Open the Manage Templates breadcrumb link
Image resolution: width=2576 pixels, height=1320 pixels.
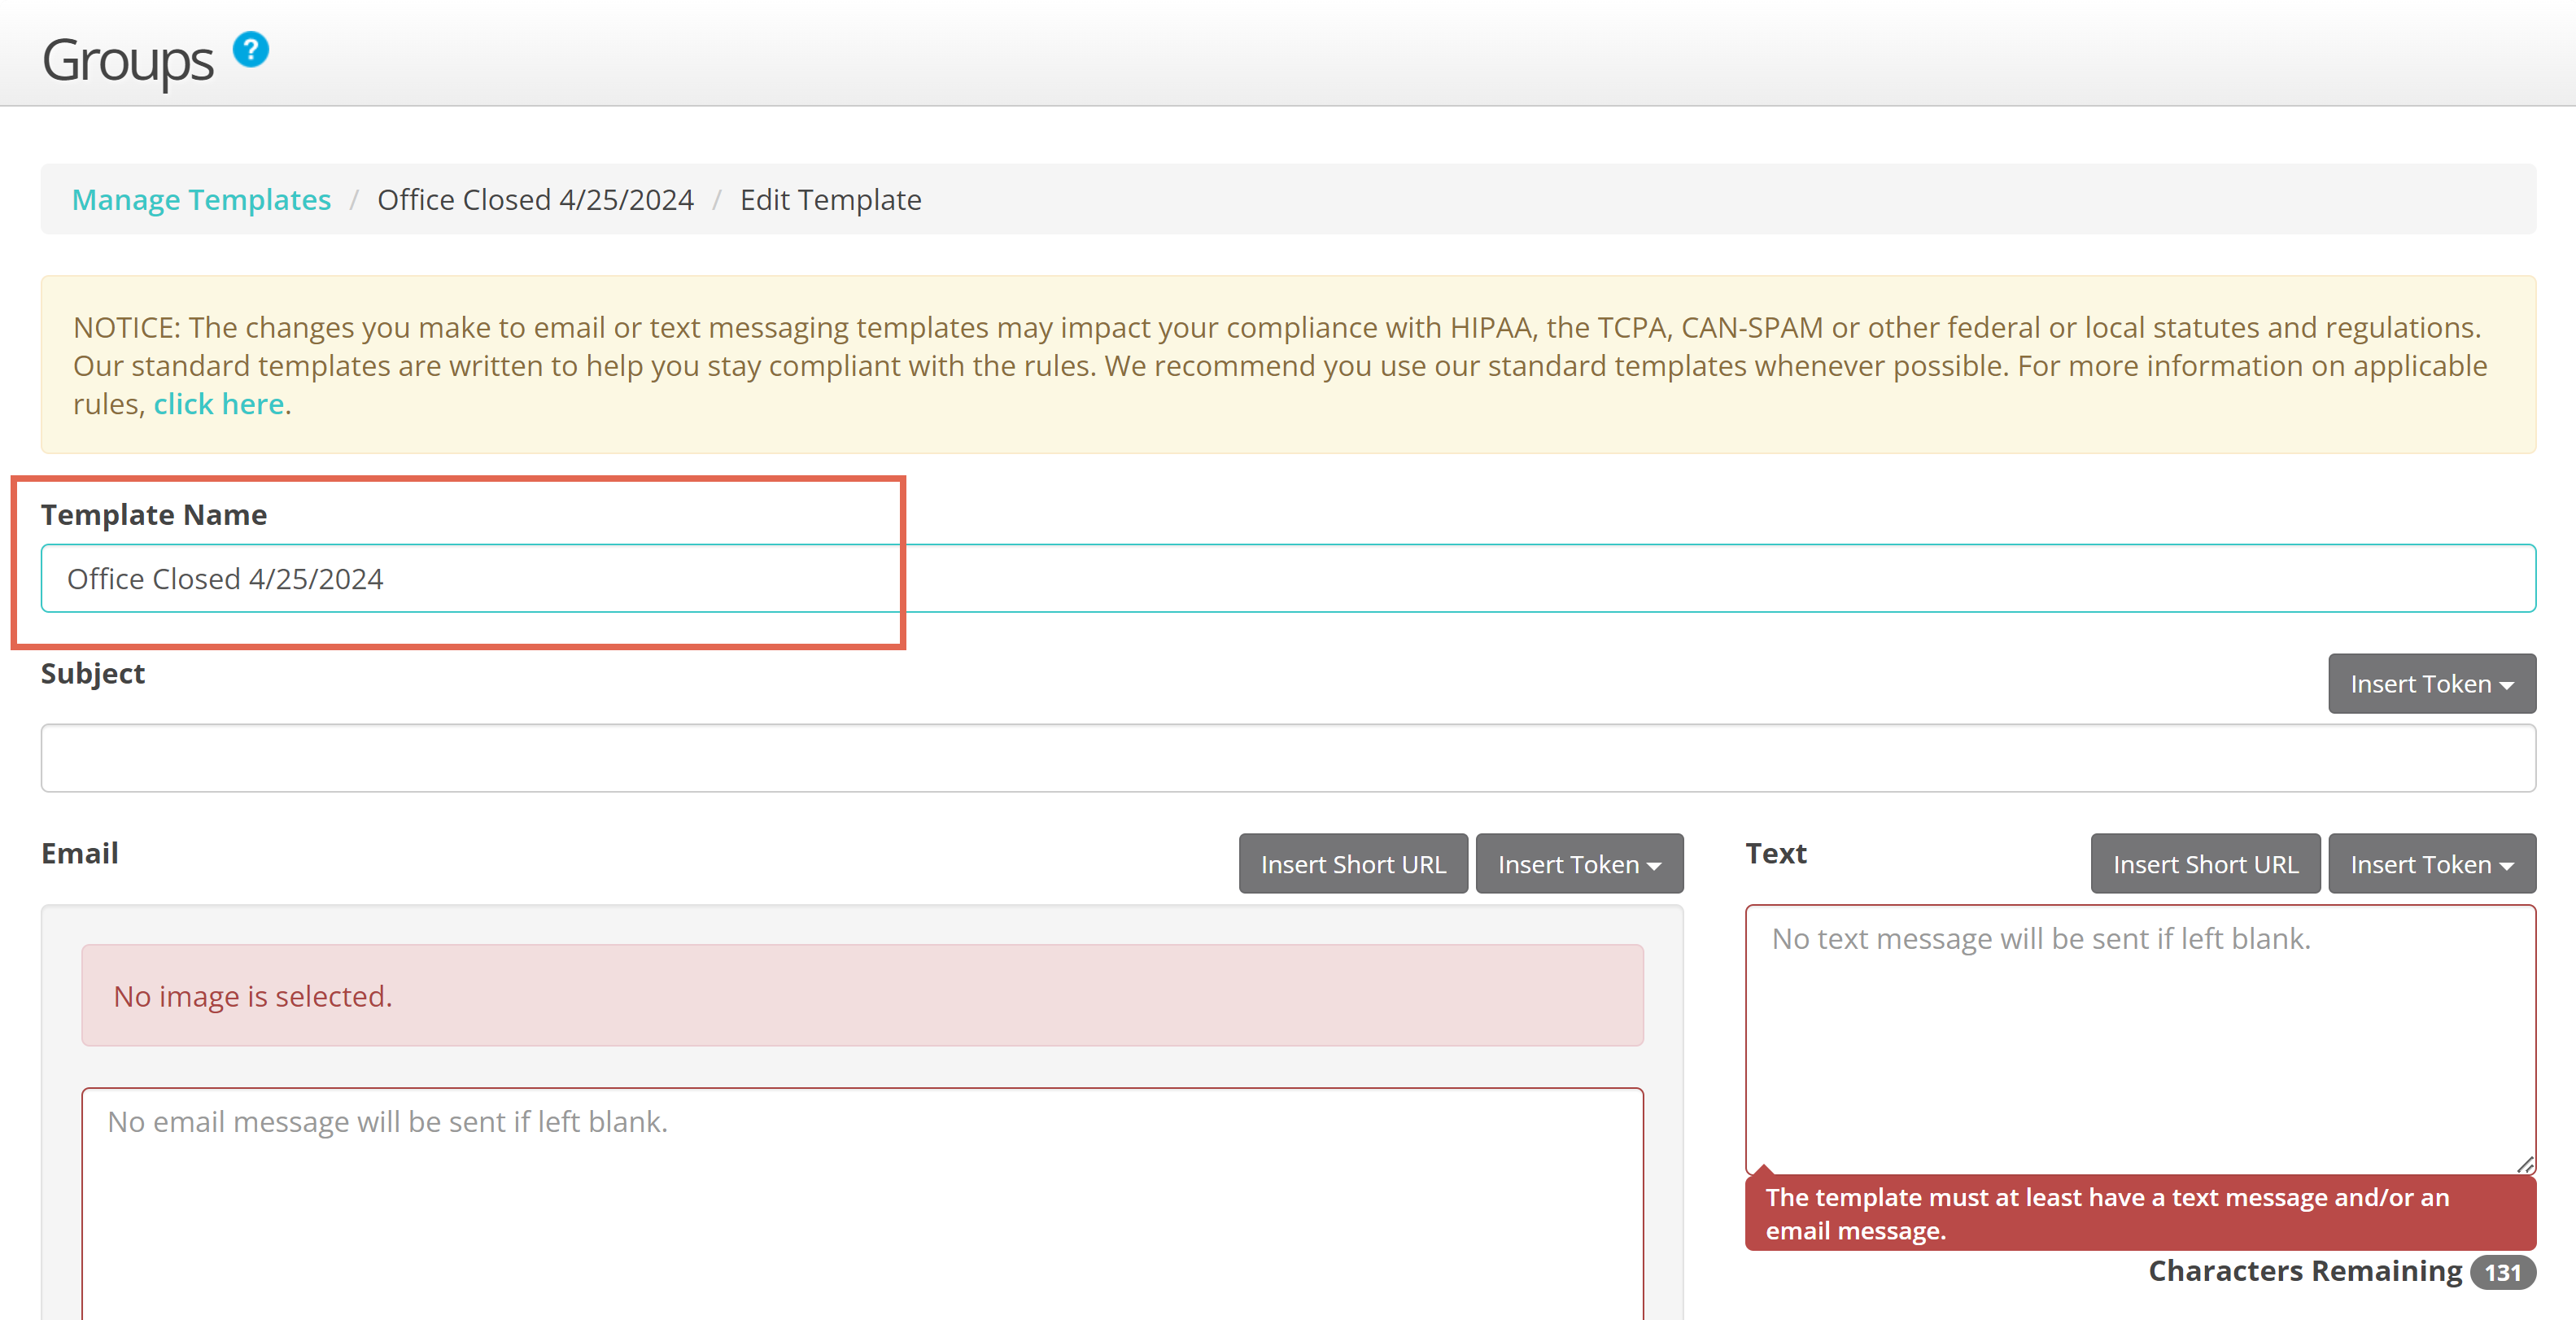201,200
